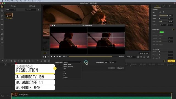The width and height of the screenshot is (176, 99).
Task: Click the yellow Export button
Action: [171, 61]
